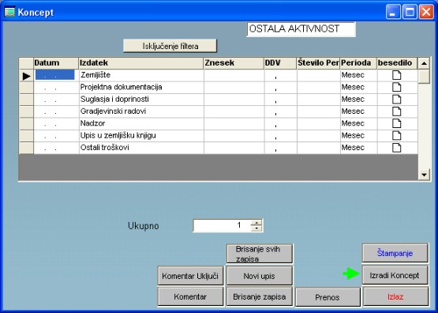This screenshot has height=313, width=438.
Task: Click the Število Per cell in Nadzor row
Action: point(319,123)
